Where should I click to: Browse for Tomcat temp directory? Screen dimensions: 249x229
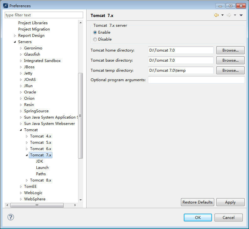(x=230, y=70)
